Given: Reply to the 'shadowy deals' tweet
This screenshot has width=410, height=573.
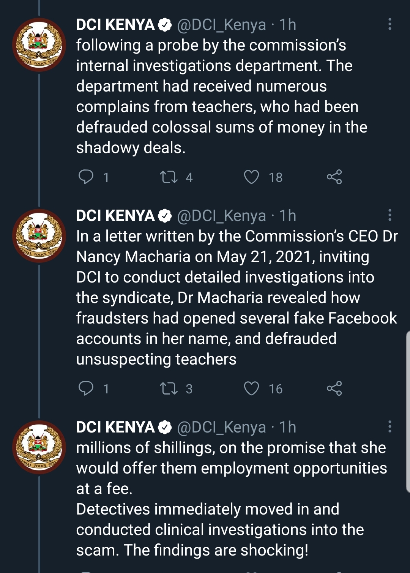Looking at the screenshot, I should click(86, 177).
